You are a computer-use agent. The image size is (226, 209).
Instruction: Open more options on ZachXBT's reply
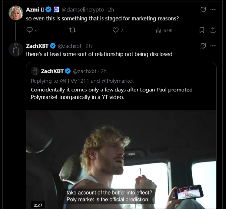point(213,46)
